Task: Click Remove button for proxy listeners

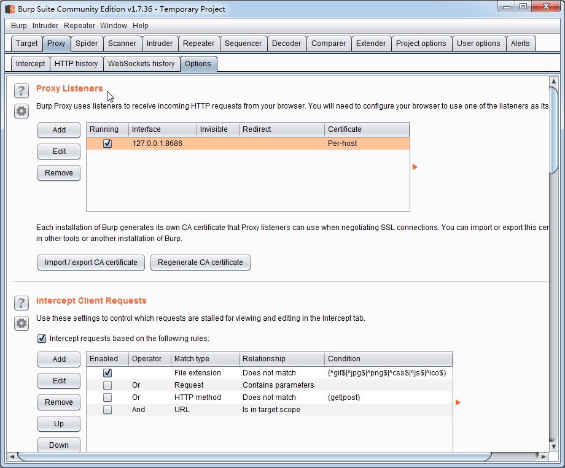Action: point(59,173)
